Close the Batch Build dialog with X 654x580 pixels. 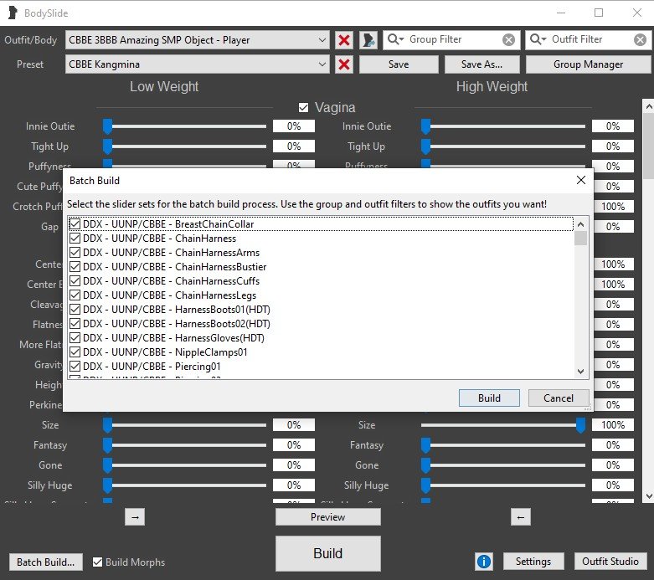581,180
